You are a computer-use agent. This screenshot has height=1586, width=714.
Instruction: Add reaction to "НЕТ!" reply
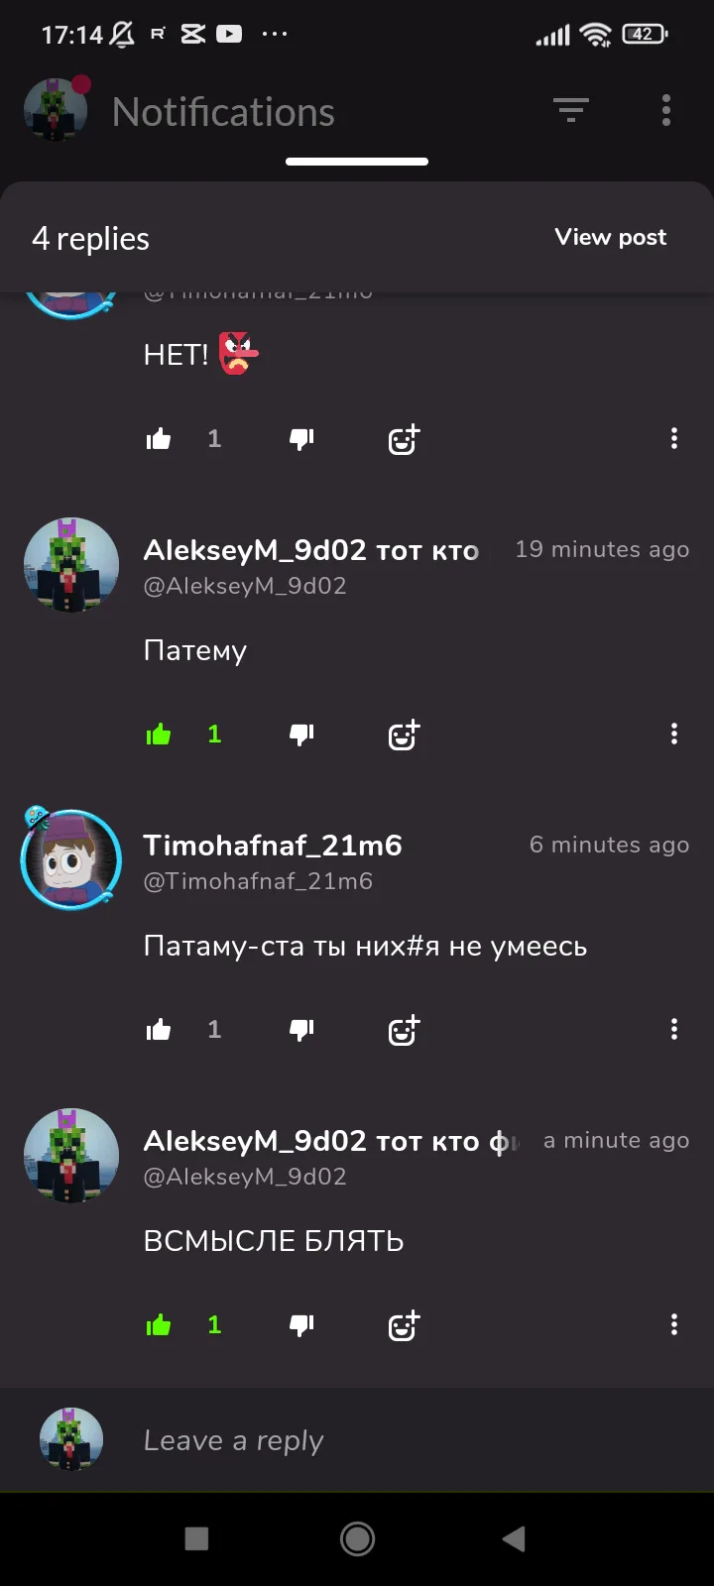pos(404,439)
